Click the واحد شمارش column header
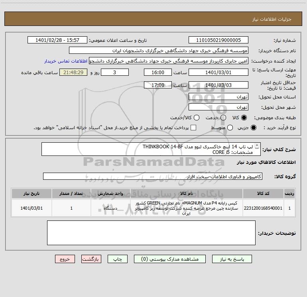 pos(110,193)
